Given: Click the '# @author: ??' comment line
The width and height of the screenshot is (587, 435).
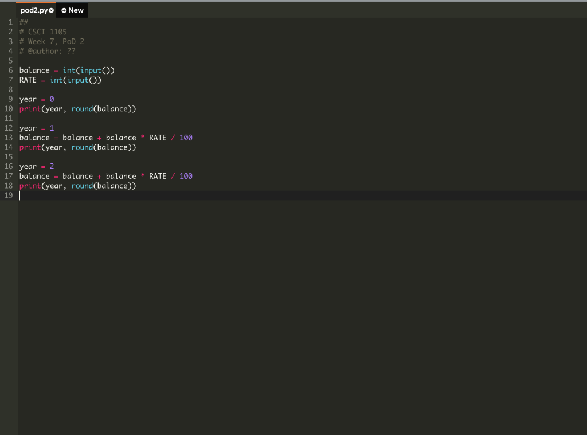Looking at the screenshot, I should coord(47,51).
